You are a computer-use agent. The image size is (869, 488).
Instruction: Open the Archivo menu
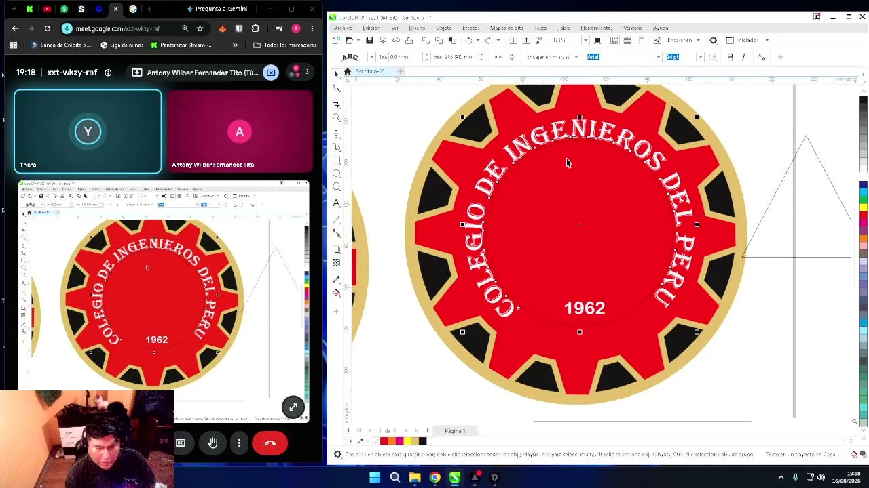click(343, 28)
